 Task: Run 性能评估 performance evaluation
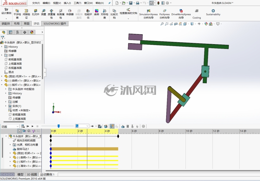pos(88,14)
